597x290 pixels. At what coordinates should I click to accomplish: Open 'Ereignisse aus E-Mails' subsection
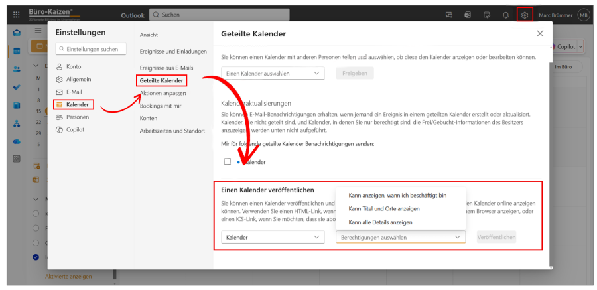pyautogui.click(x=166, y=68)
